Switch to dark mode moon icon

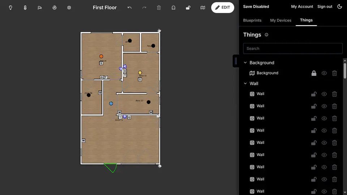339,6
